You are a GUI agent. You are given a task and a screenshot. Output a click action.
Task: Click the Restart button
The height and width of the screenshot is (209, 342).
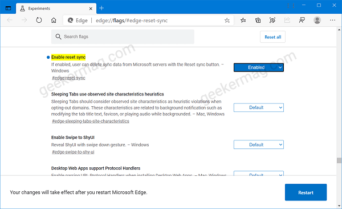click(306, 192)
